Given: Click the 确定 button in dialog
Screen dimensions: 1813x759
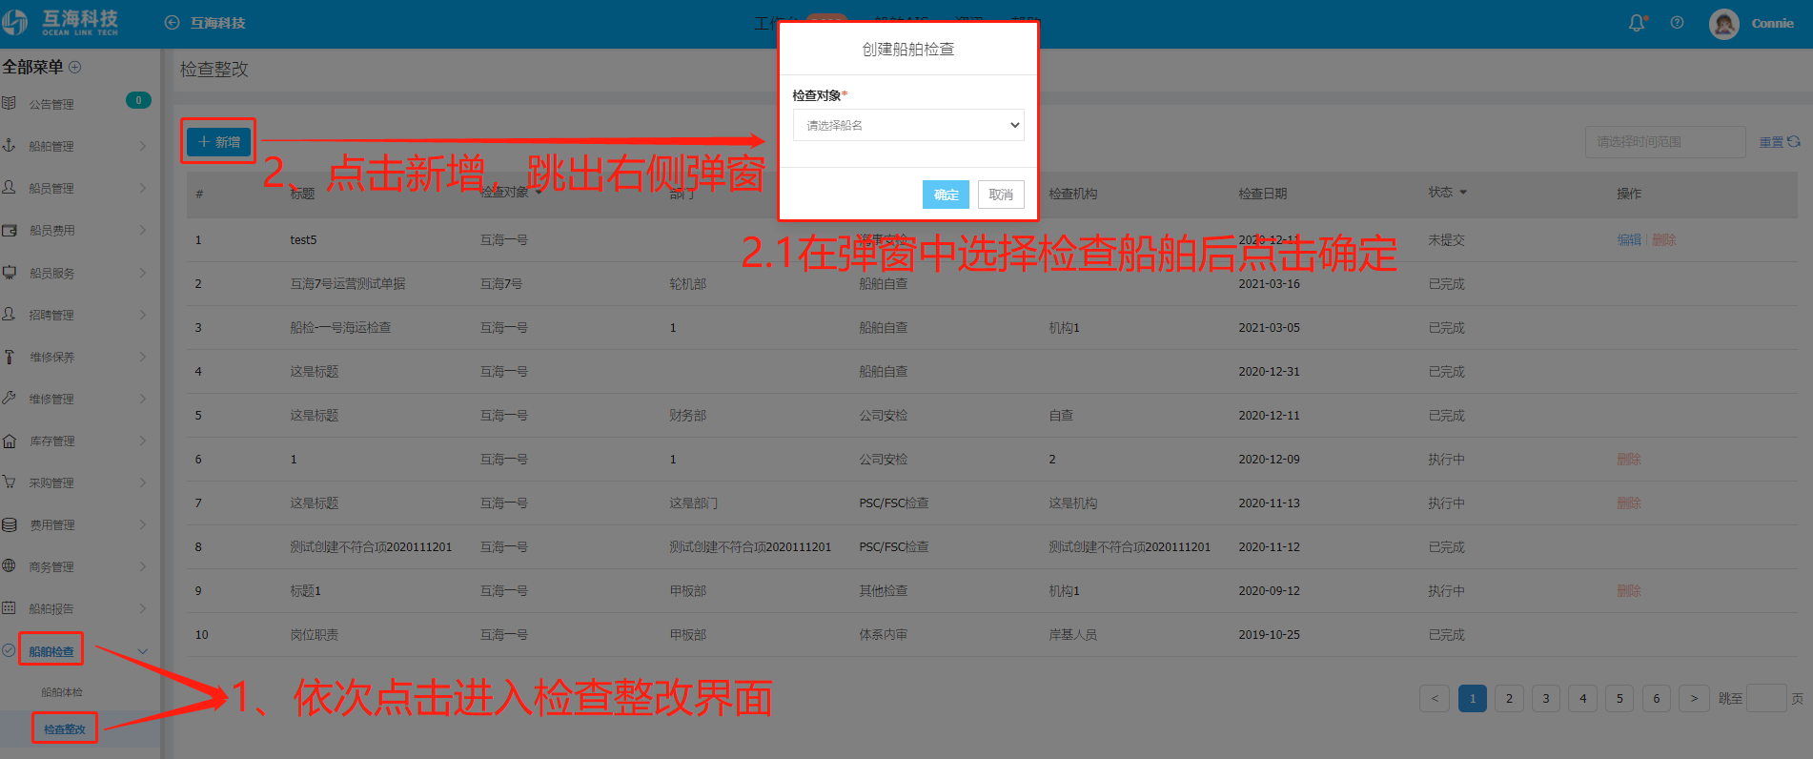Looking at the screenshot, I should (x=946, y=195).
